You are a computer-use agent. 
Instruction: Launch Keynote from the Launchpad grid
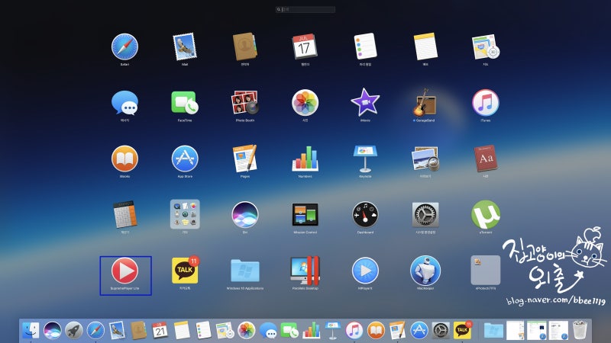pyautogui.click(x=365, y=159)
